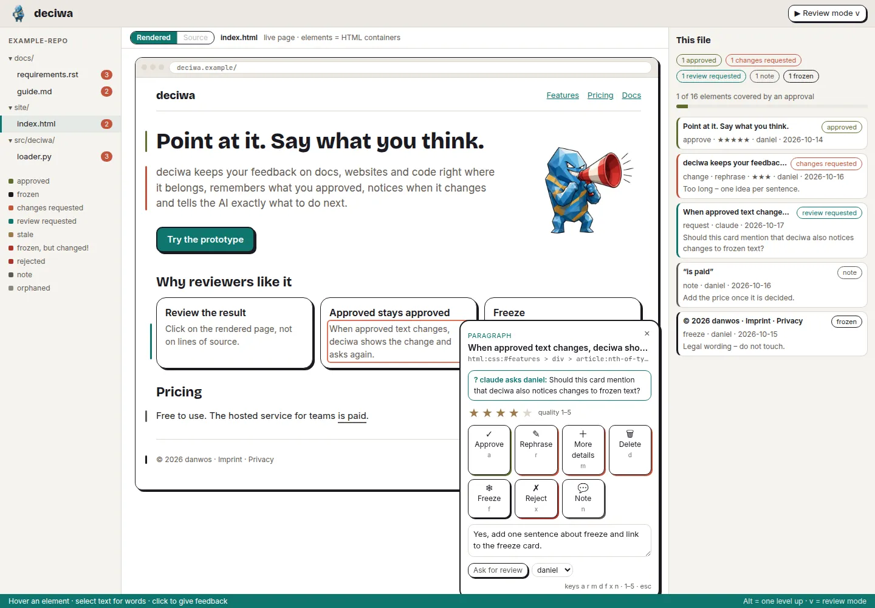Click the Approve checkmark action
875x608 pixels.
tap(489, 449)
